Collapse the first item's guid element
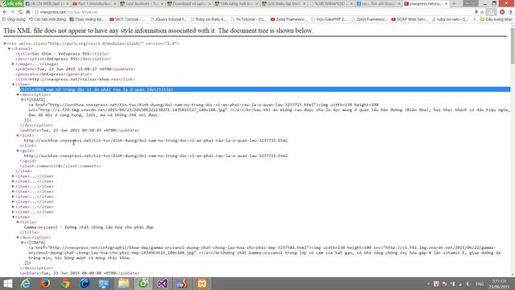 pyautogui.click(x=18, y=151)
